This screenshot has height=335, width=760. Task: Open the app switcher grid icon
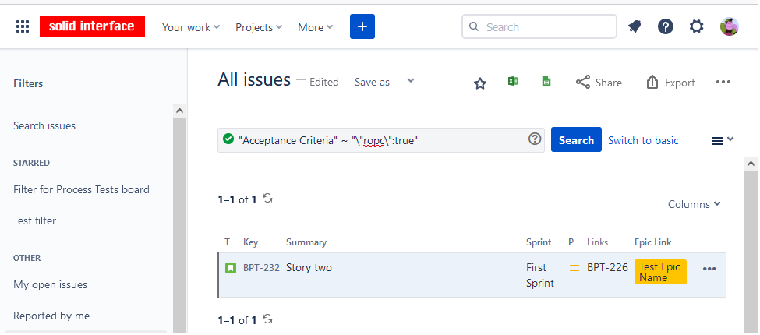tap(23, 27)
